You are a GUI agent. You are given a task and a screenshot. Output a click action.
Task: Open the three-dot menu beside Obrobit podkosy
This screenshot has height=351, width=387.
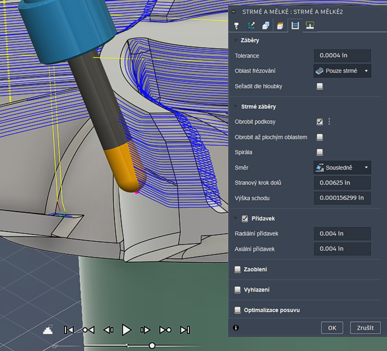point(329,121)
